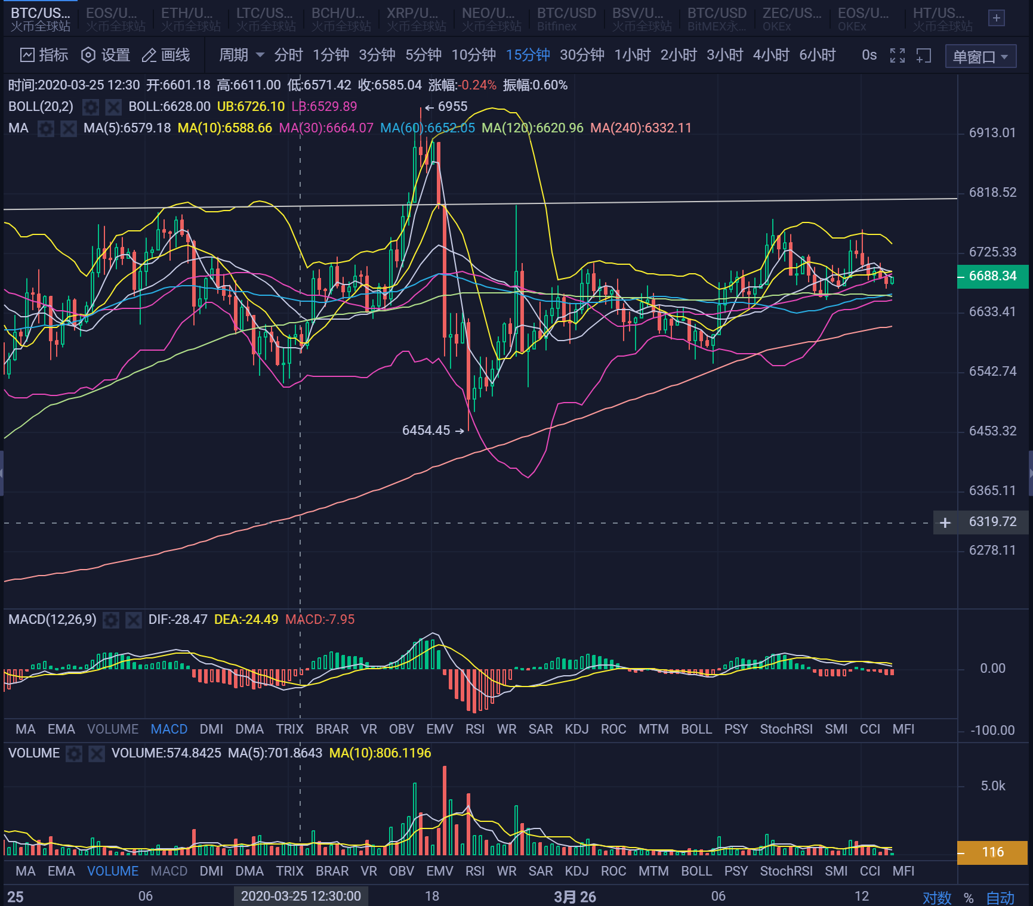Choose BOLL in the MACD panel row
The height and width of the screenshot is (906, 1033).
click(696, 729)
